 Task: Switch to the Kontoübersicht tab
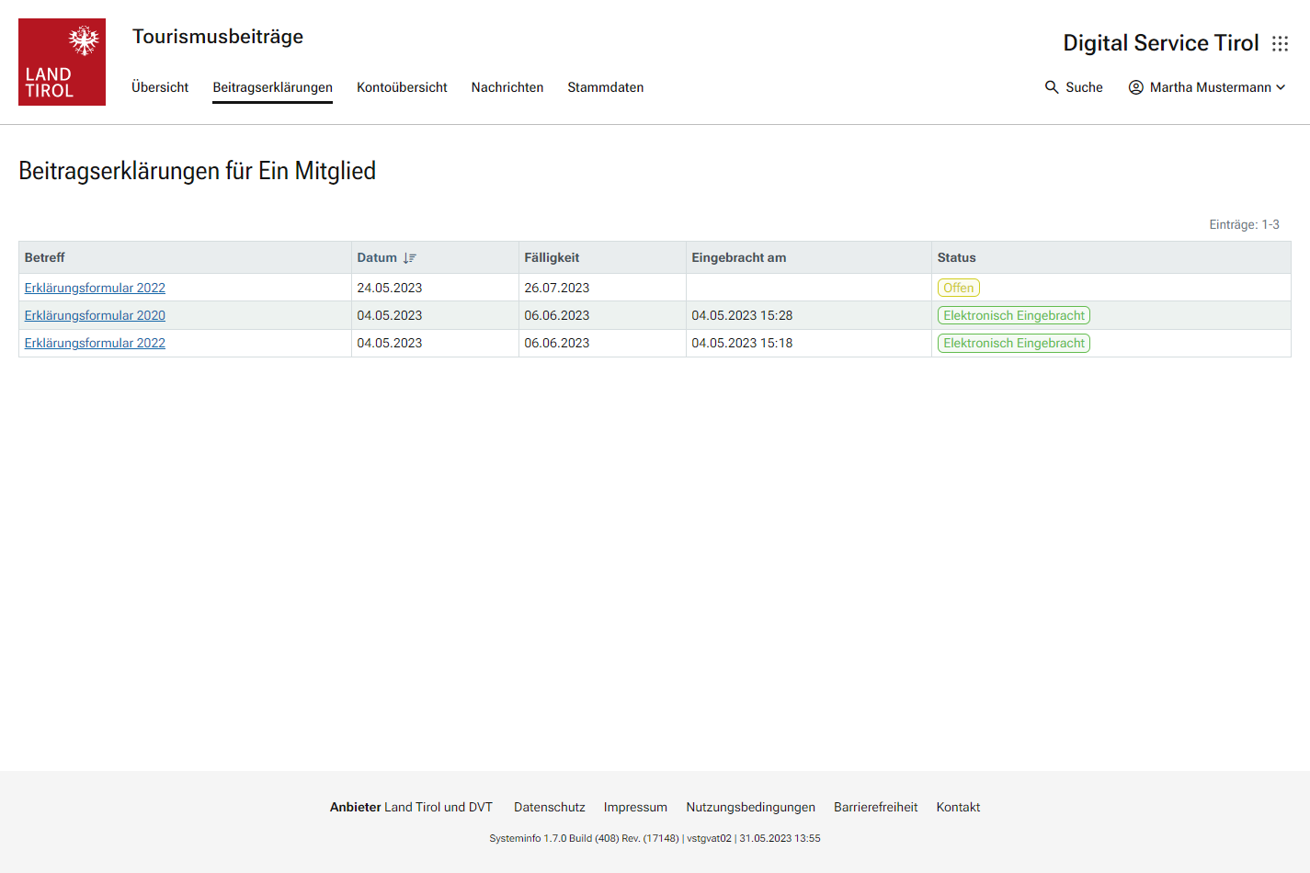[402, 87]
